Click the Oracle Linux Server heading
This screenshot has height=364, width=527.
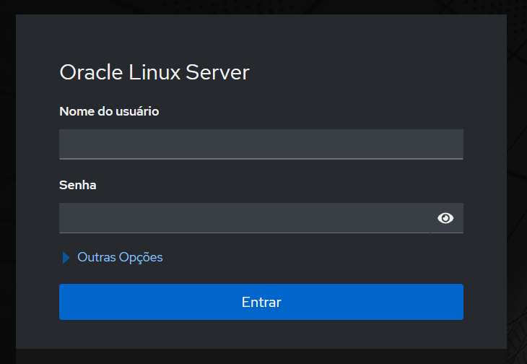click(154, 72)
